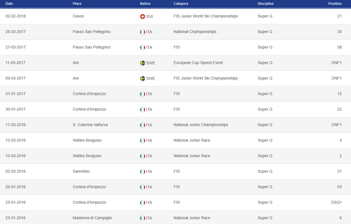
Task: Click the Nation column header
Action: 145,4
